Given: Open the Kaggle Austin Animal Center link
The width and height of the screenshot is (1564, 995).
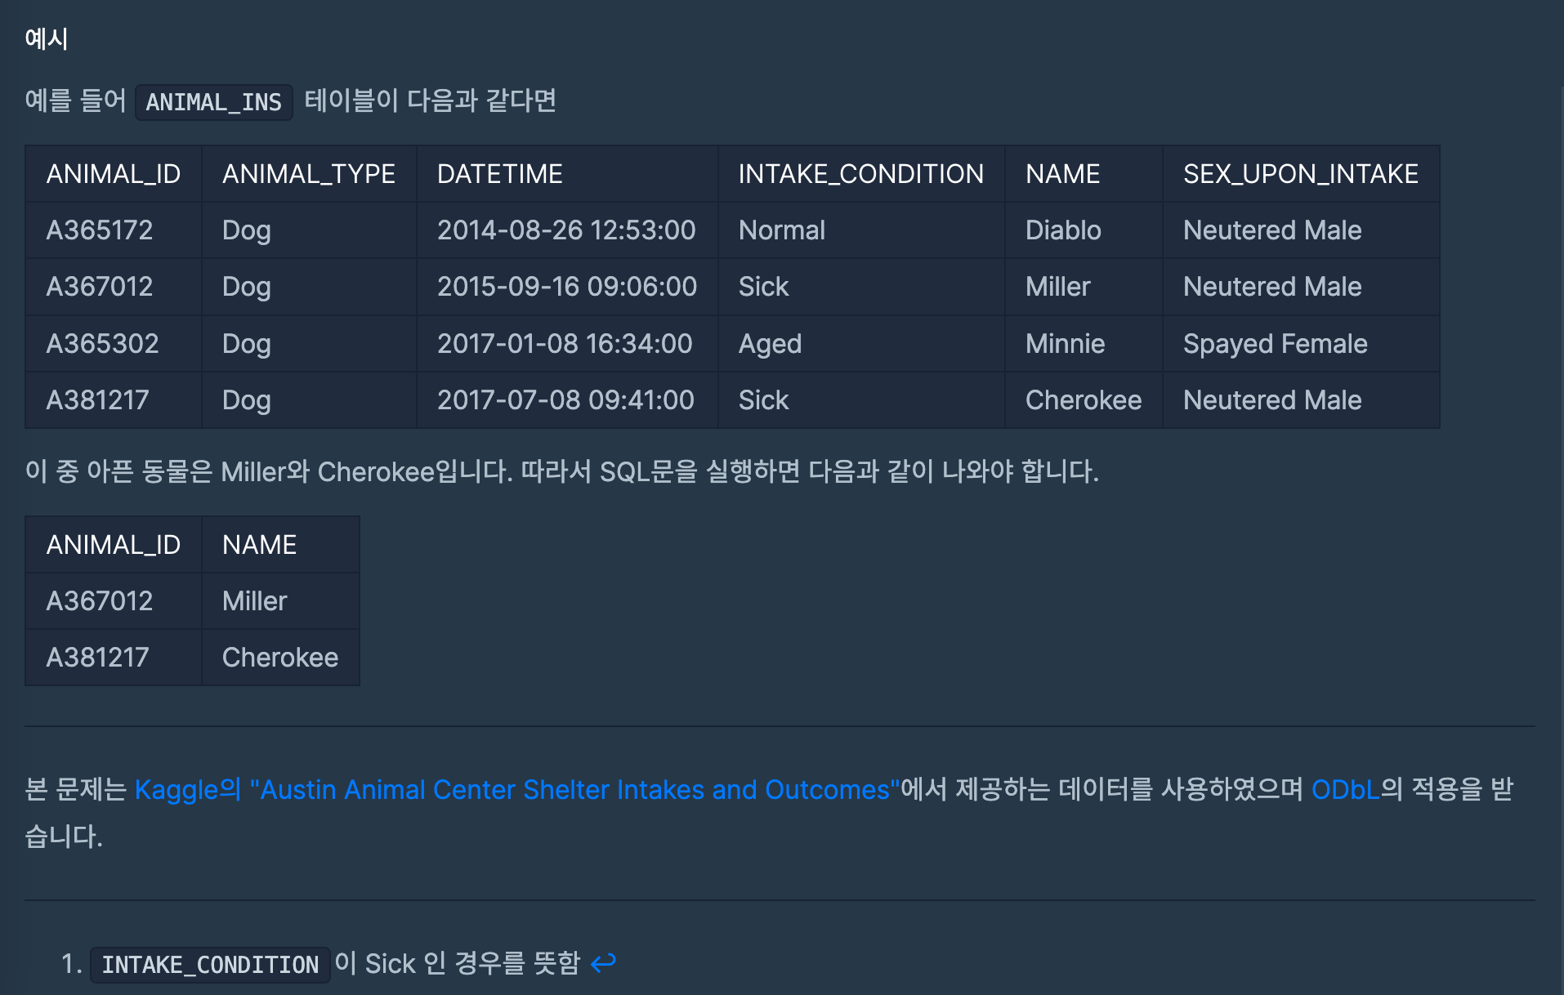Looking at the screenshot, I should coord(516,789).
